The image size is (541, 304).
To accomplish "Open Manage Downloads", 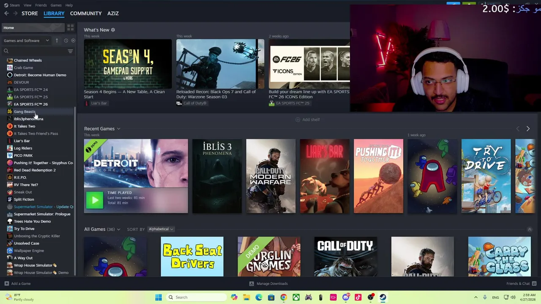I will click(268, 284).
